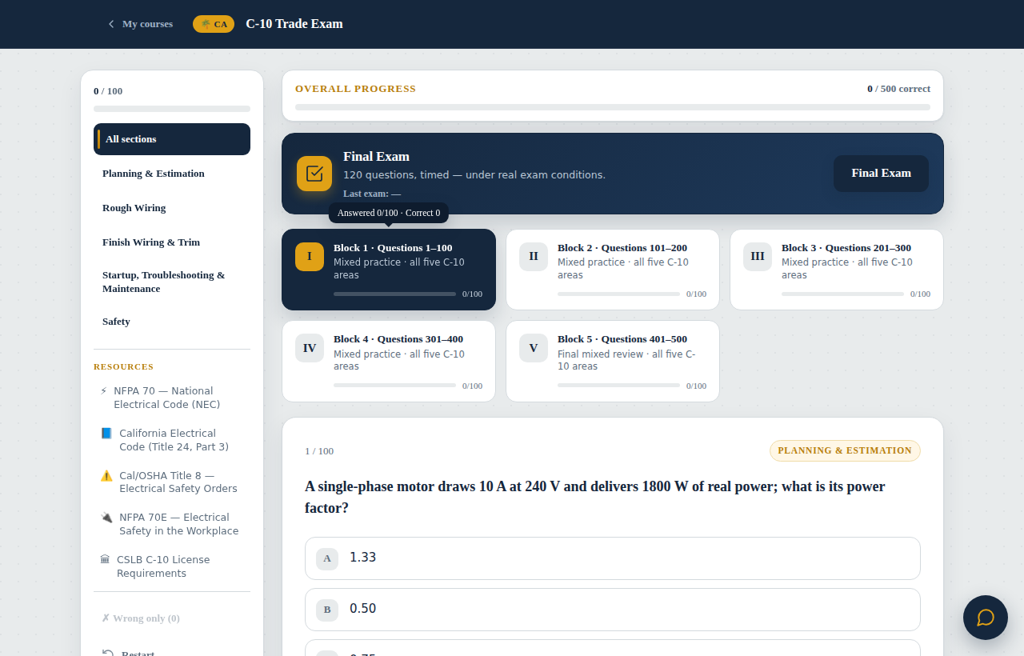Click the single-phase motor question text

(x=595, y=497)
